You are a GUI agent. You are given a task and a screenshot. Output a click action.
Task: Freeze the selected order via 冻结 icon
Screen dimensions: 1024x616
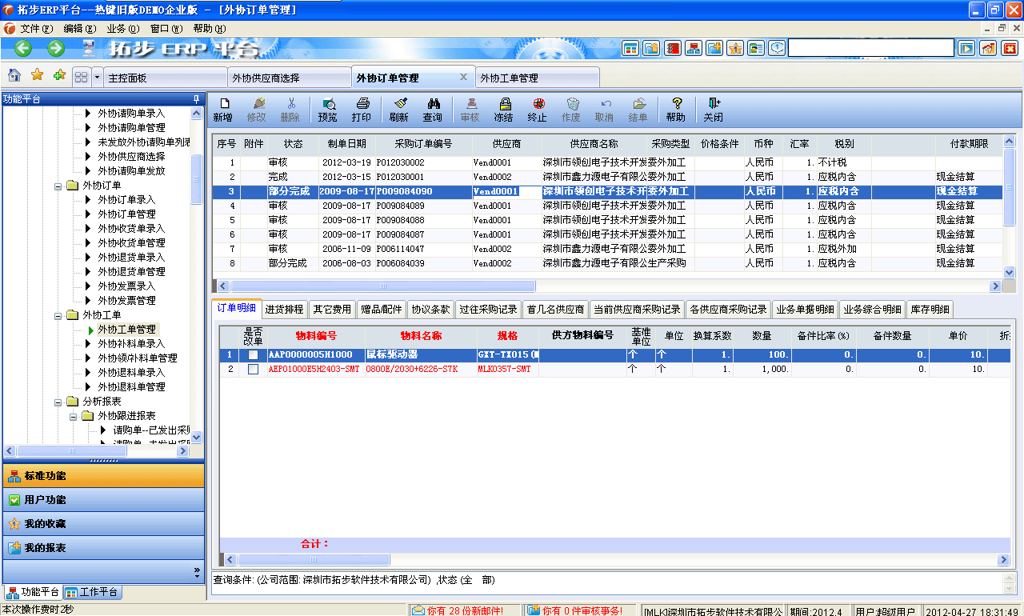click(x=505, y=110)
